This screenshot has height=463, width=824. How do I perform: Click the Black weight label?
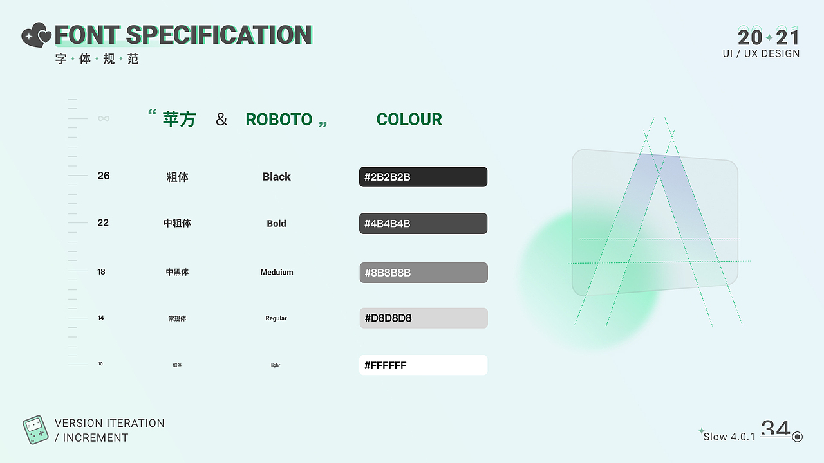coord(277,177)
